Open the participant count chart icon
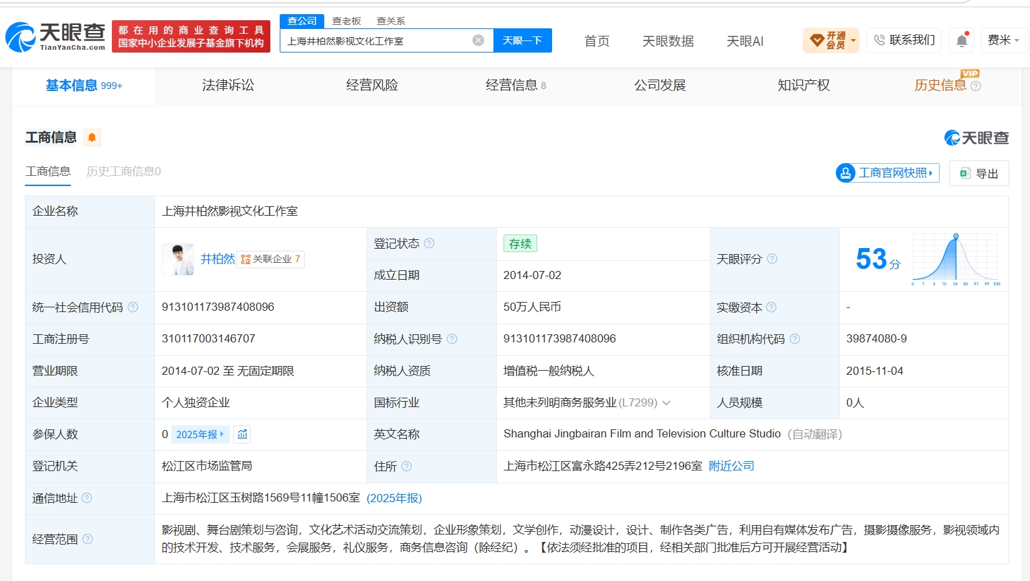The width and height of the screenshot is (1030, 581). [243, 434]
